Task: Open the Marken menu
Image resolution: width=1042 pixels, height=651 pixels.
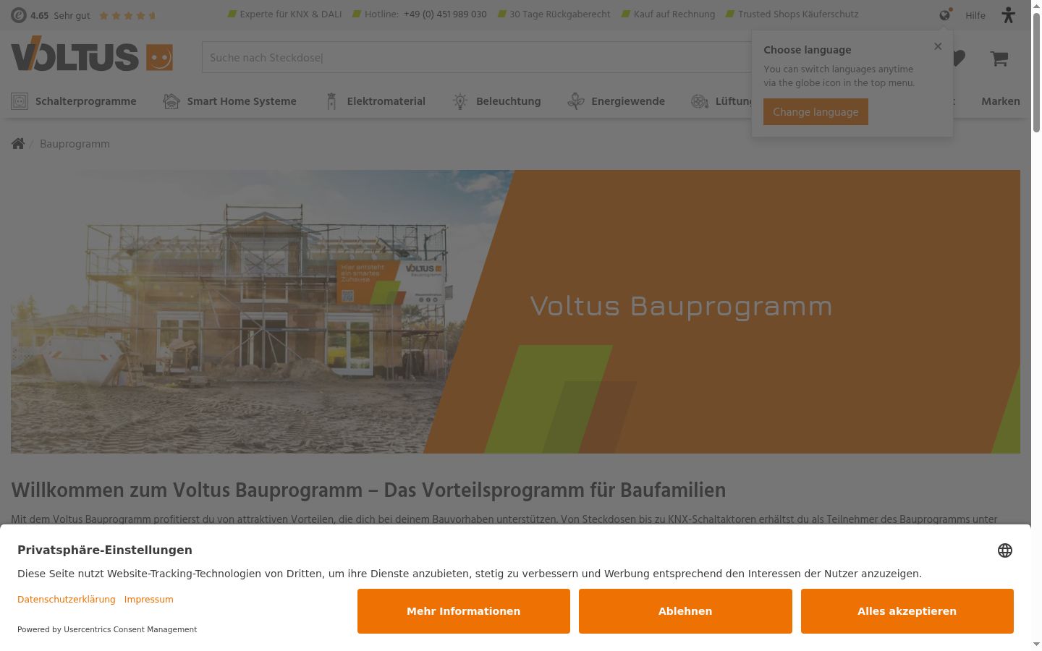Action: coord(1001,101)
